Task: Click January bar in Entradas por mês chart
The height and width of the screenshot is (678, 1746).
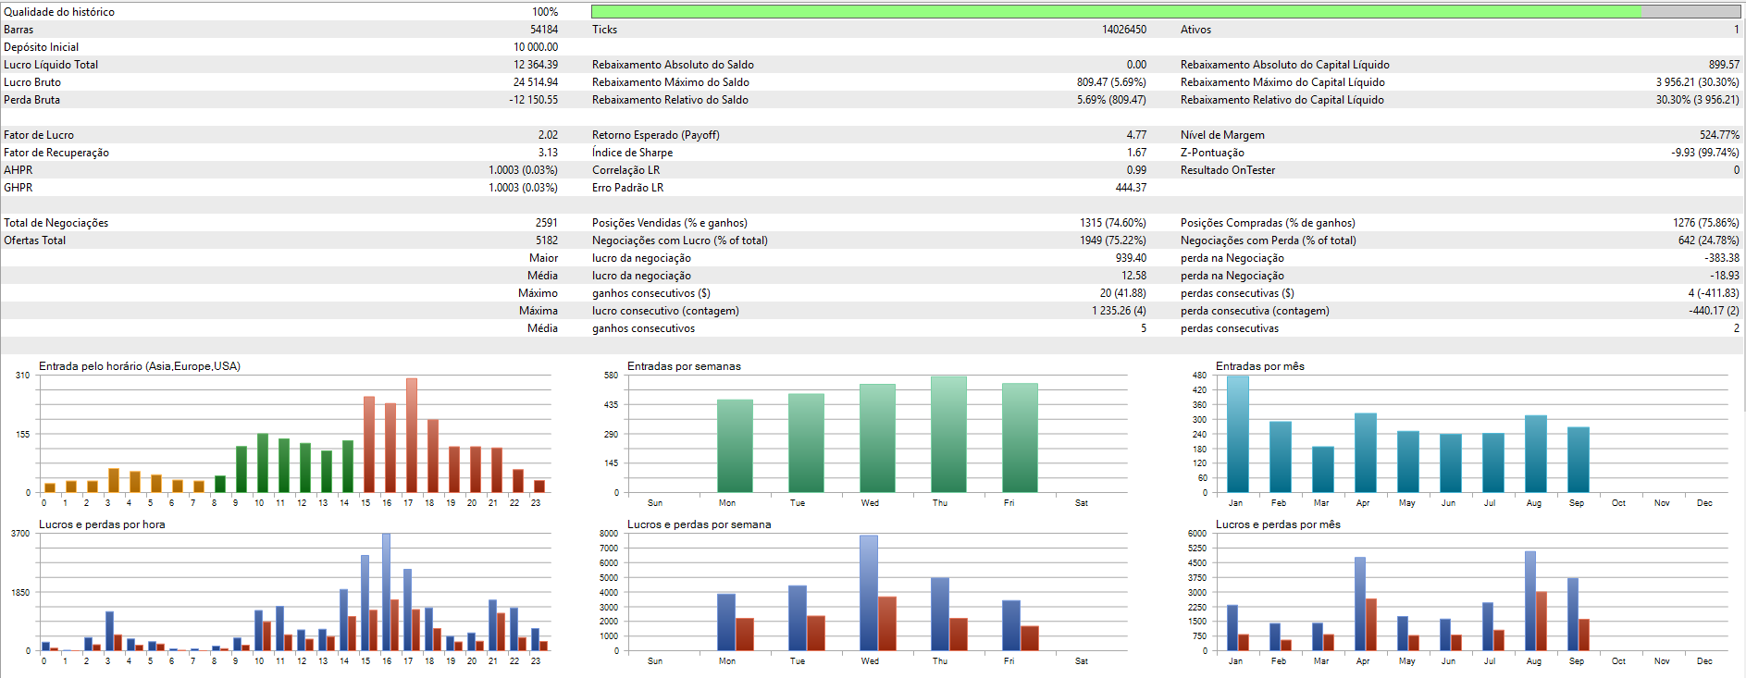Action: click(1237, 433)
